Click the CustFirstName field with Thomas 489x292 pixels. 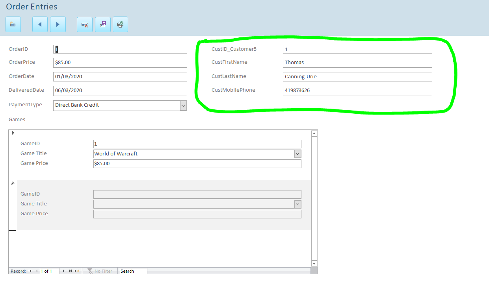tap(357, 63)
